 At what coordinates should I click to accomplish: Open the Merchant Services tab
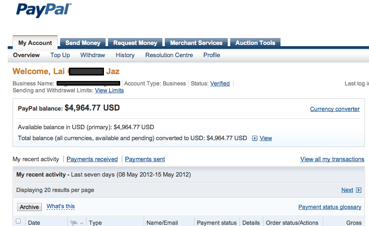click(x=196, y=43)
